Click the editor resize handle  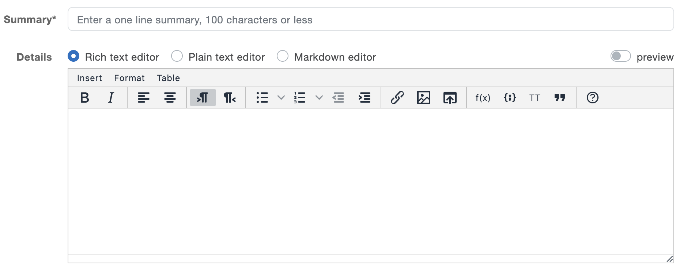(669, 259)
